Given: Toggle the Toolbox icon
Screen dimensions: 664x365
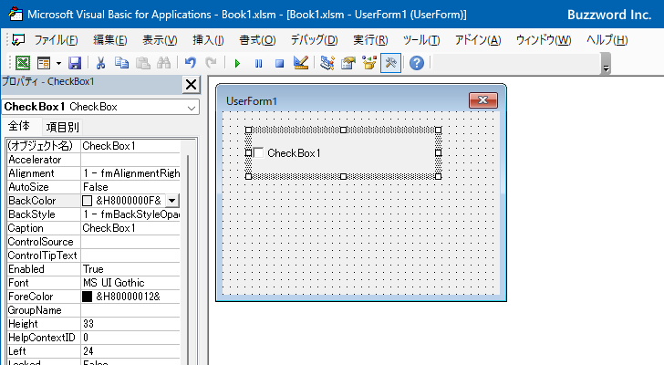Looking at the screenshot, I should click(390, 63).
